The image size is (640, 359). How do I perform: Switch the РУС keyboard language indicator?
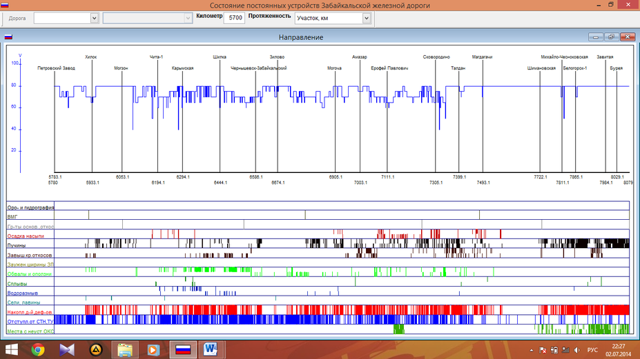[592, 350]
